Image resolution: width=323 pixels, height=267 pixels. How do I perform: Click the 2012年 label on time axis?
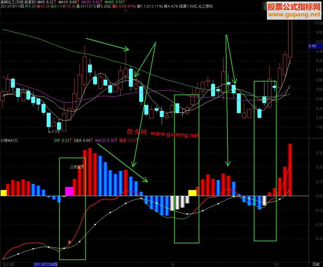click(x=8, y=265)
